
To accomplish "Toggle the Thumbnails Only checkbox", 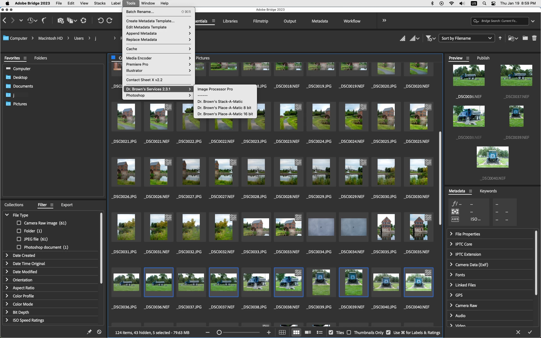I will 349,332.
